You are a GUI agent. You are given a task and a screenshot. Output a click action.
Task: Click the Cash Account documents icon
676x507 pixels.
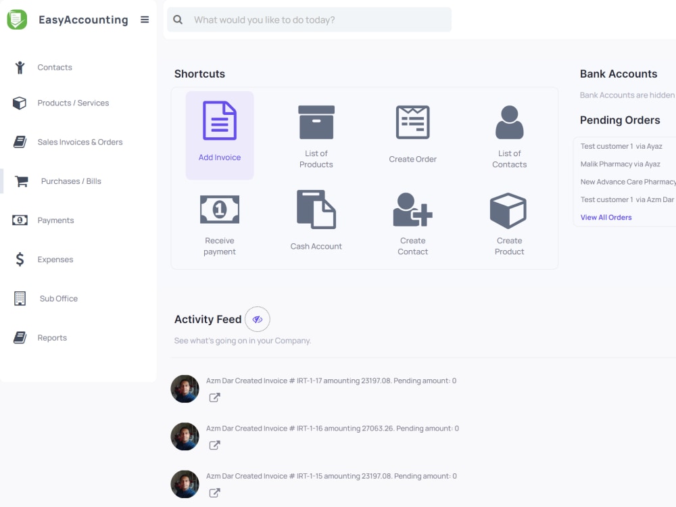316,210
